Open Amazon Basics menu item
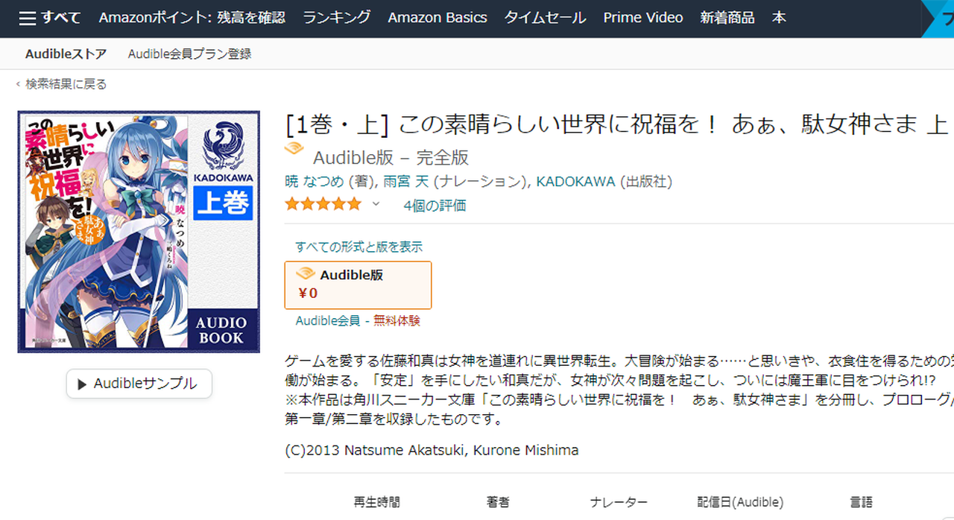The width and height of the screenshot is (954, 520). pos(437,18)
